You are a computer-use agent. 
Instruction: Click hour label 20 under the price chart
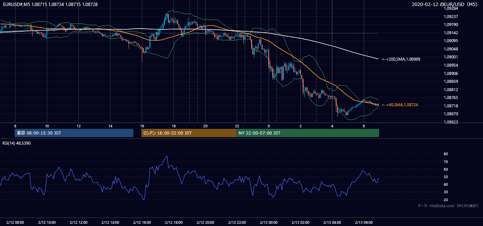tap(206, 126)
